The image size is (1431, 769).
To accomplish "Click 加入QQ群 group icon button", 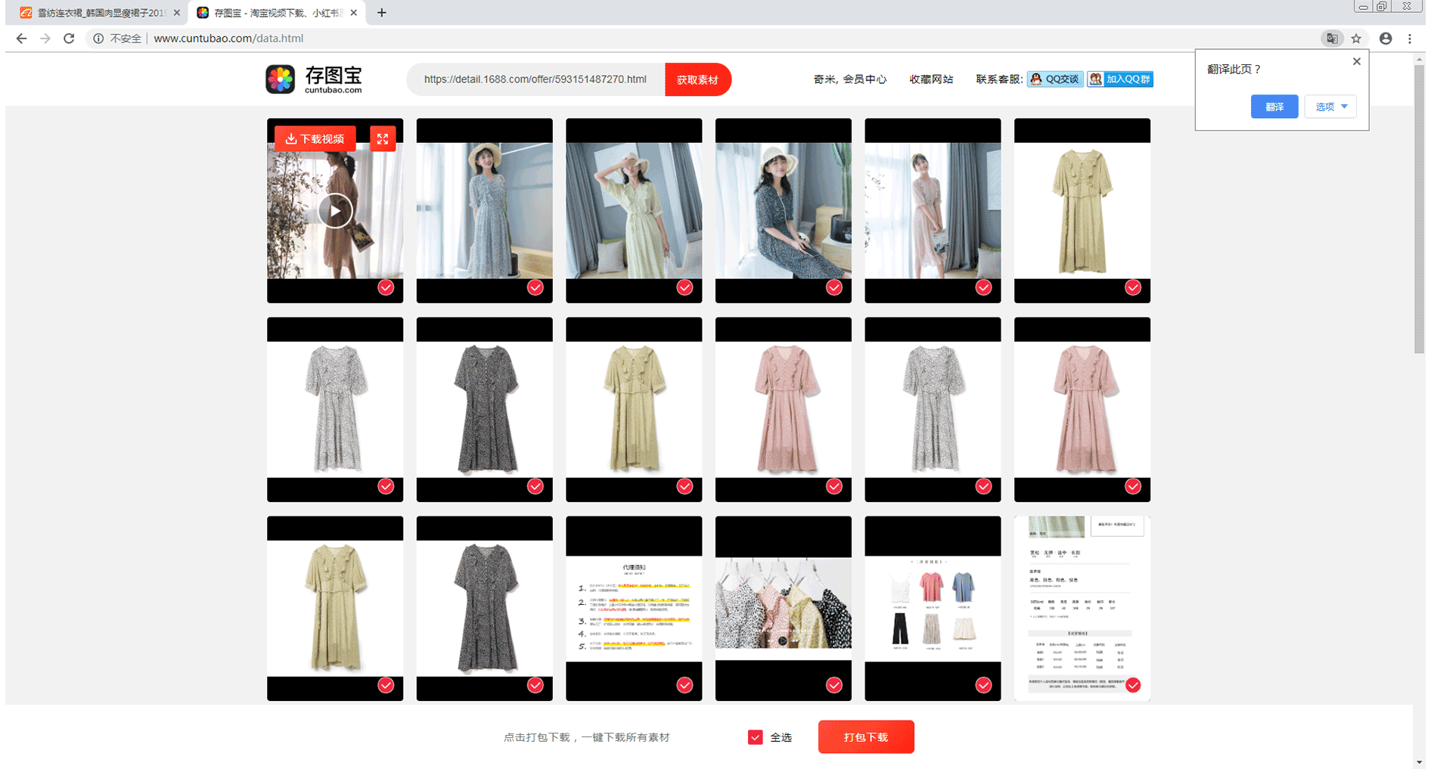I will [1120, 79].
